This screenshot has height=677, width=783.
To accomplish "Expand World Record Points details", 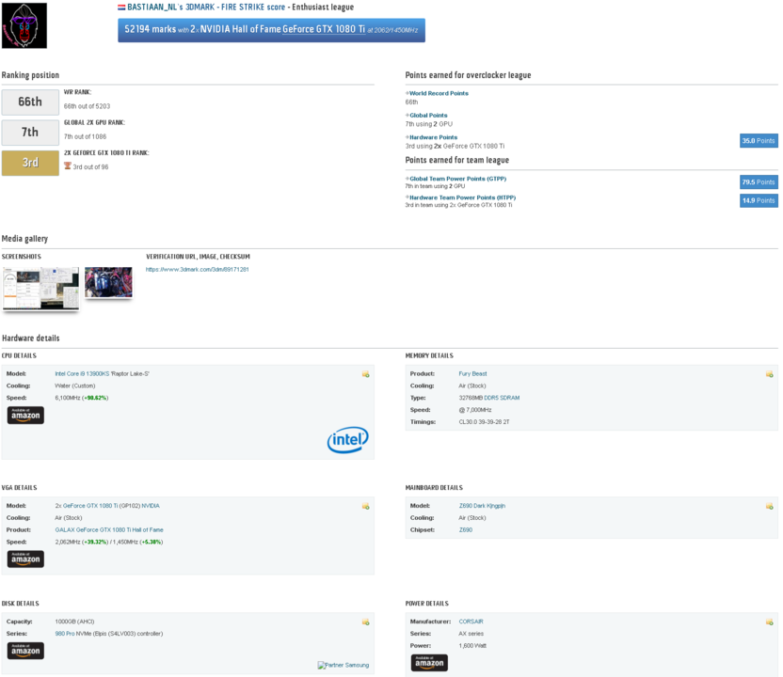I will pos(438,93).
